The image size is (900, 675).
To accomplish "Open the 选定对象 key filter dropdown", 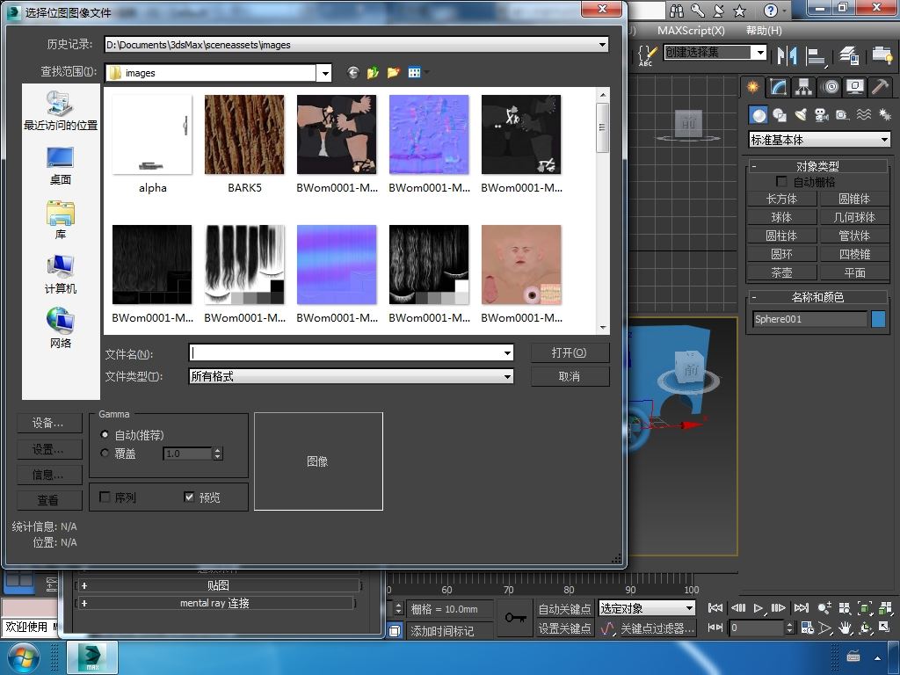I will pyautogui.click(x=689, y=608).
